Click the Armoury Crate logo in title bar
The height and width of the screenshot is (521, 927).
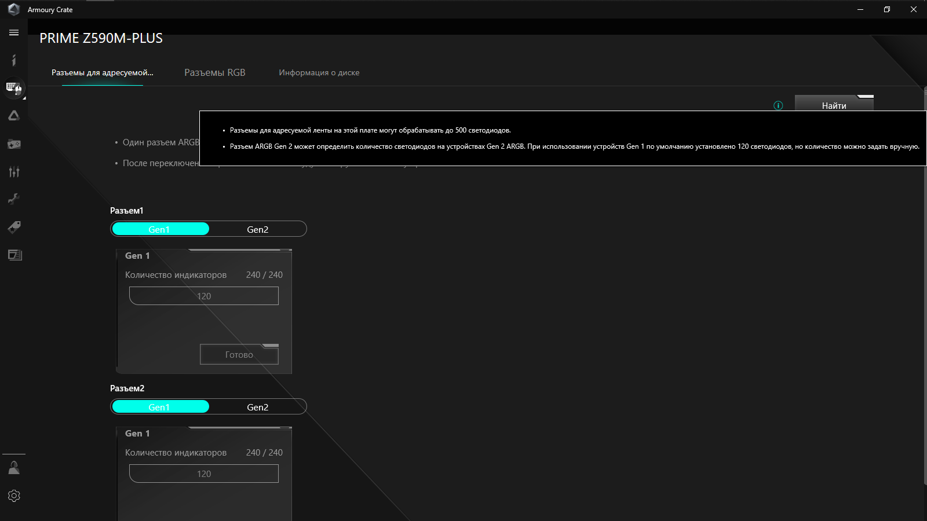14,9
